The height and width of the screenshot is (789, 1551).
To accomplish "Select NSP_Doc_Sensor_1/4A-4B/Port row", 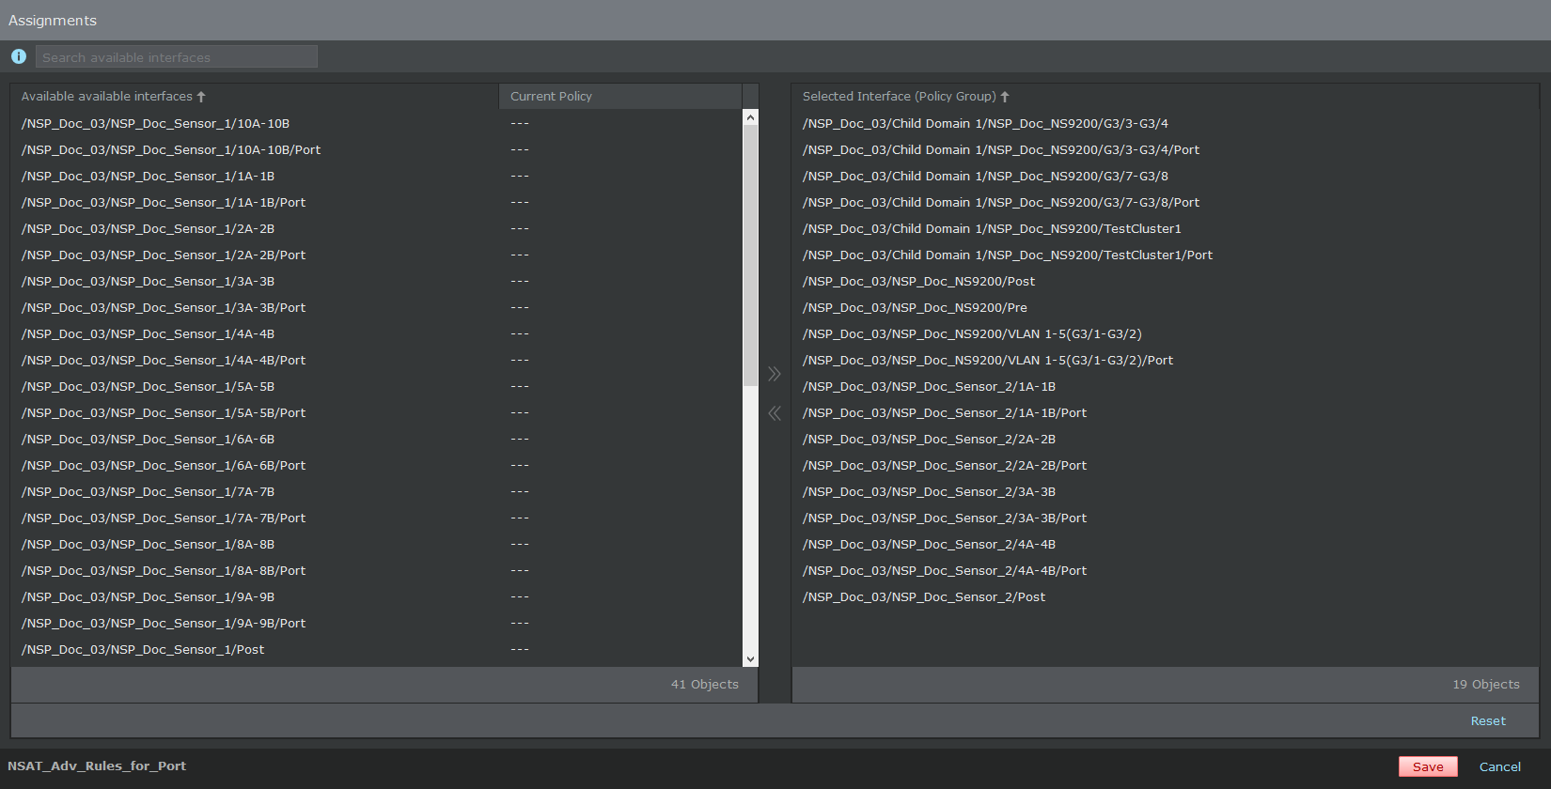I will coord(376,360).
